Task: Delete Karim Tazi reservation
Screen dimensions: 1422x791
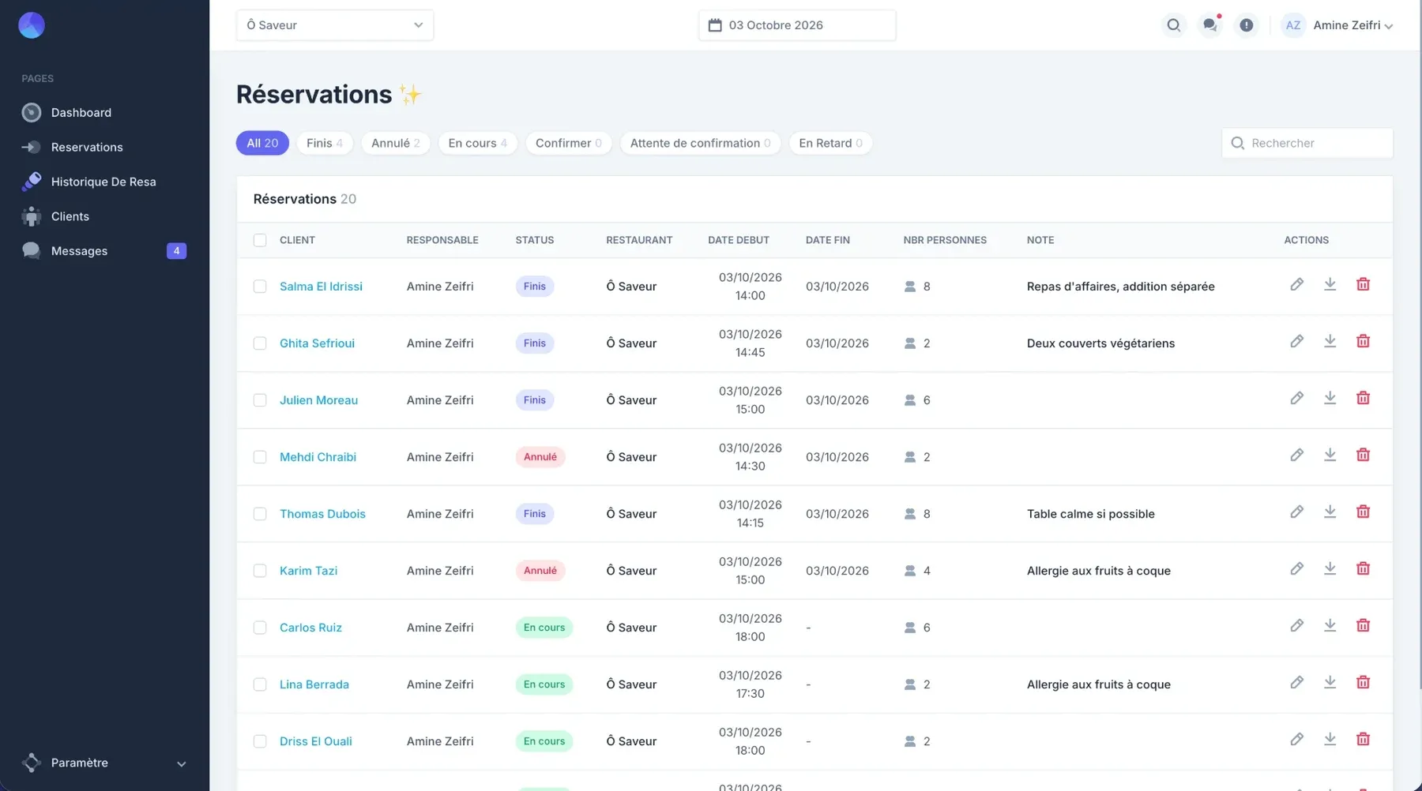Action: [x=1363, y=568]
